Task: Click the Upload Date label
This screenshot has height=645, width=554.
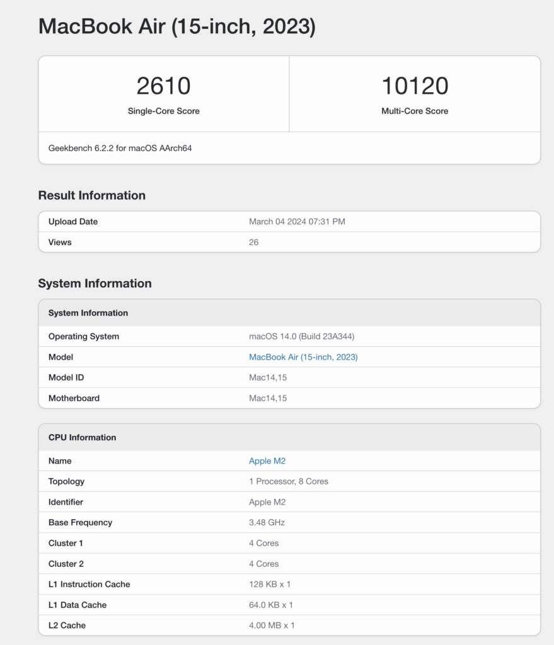Action: (73, 221)
